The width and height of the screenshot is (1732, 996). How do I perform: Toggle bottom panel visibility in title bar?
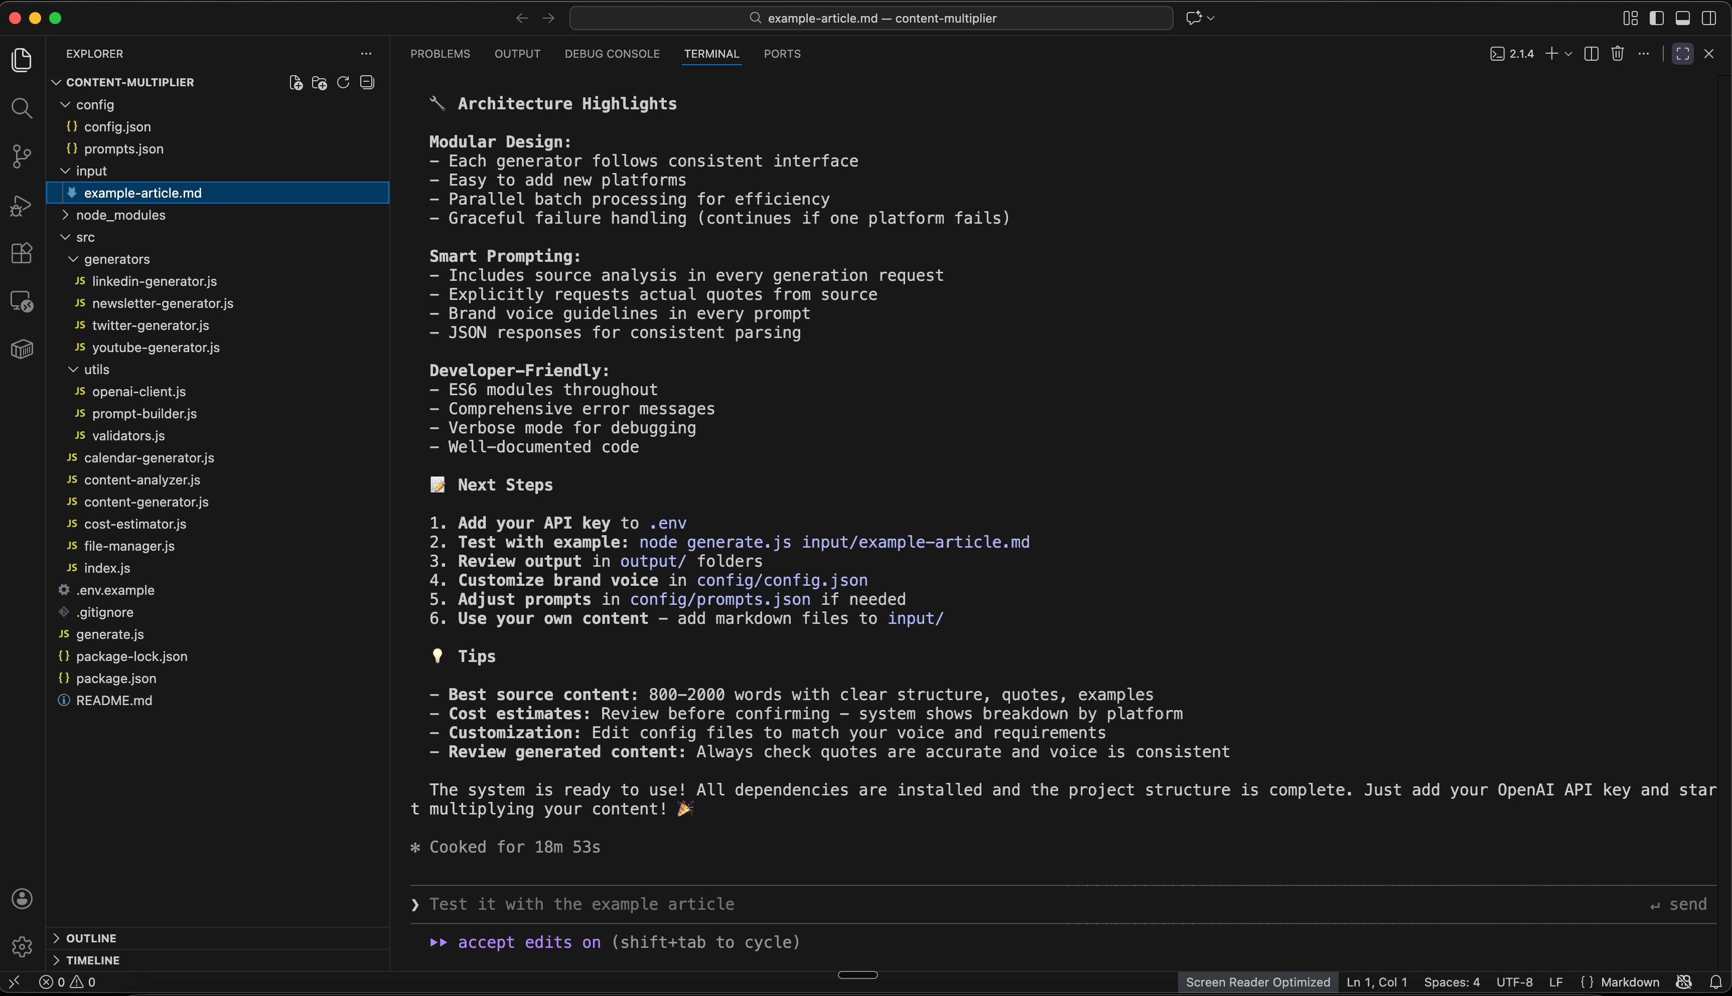pyautogui.click(x=1683, y=19)
